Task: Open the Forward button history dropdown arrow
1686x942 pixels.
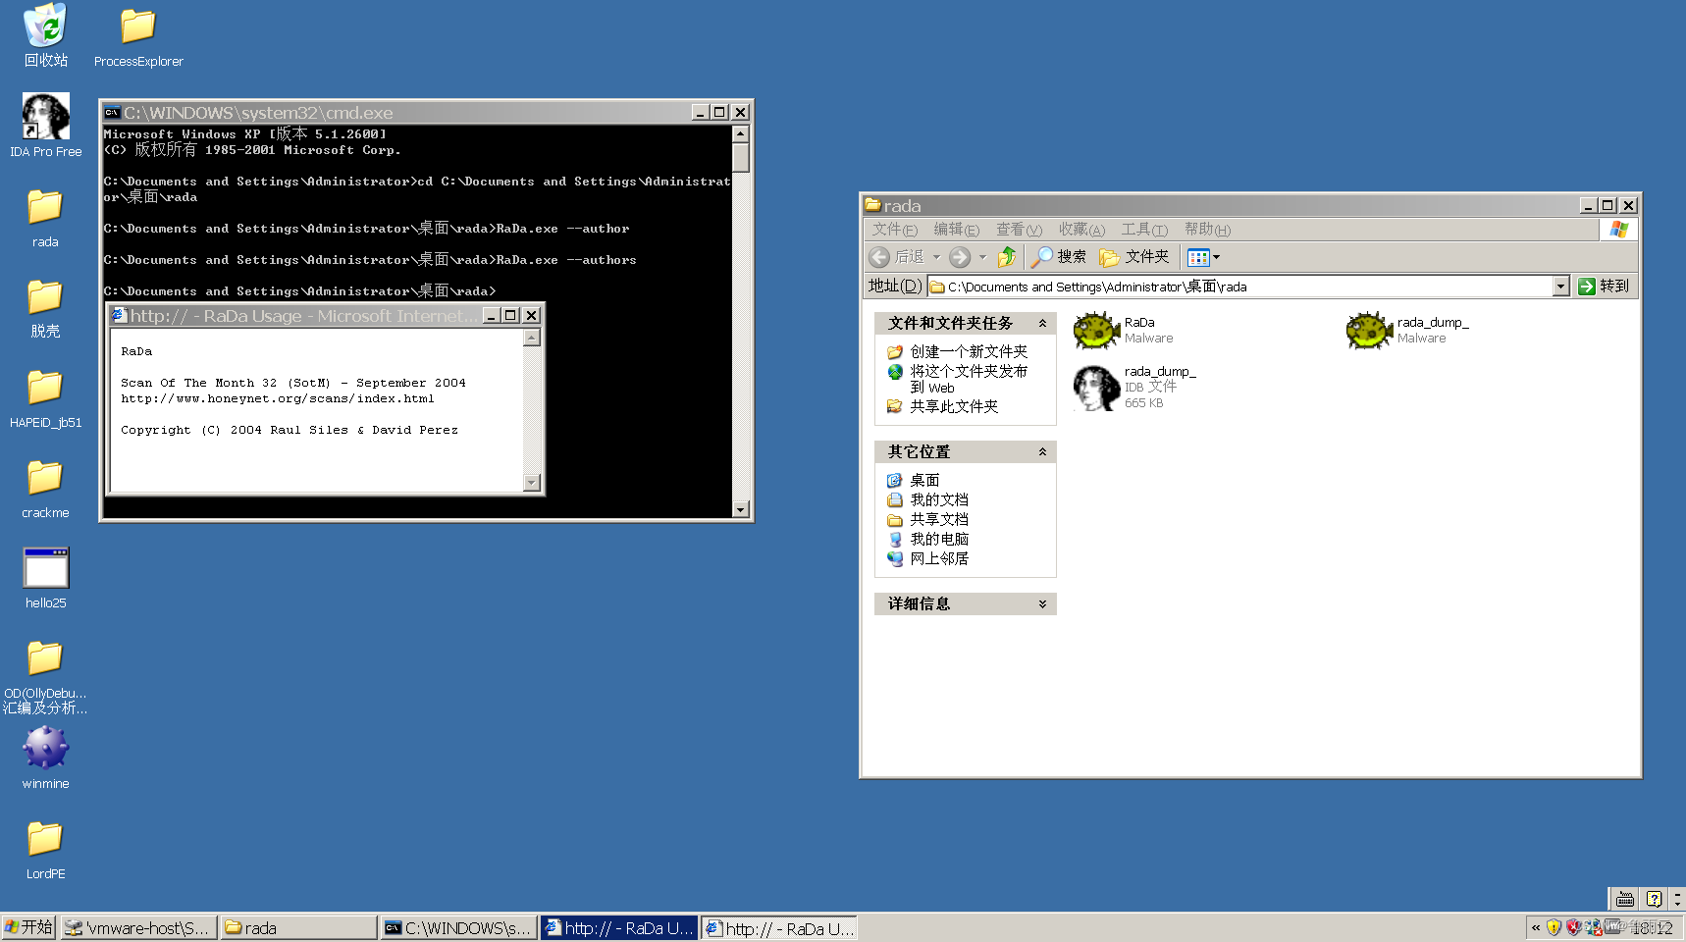Action: pos(982,257)
